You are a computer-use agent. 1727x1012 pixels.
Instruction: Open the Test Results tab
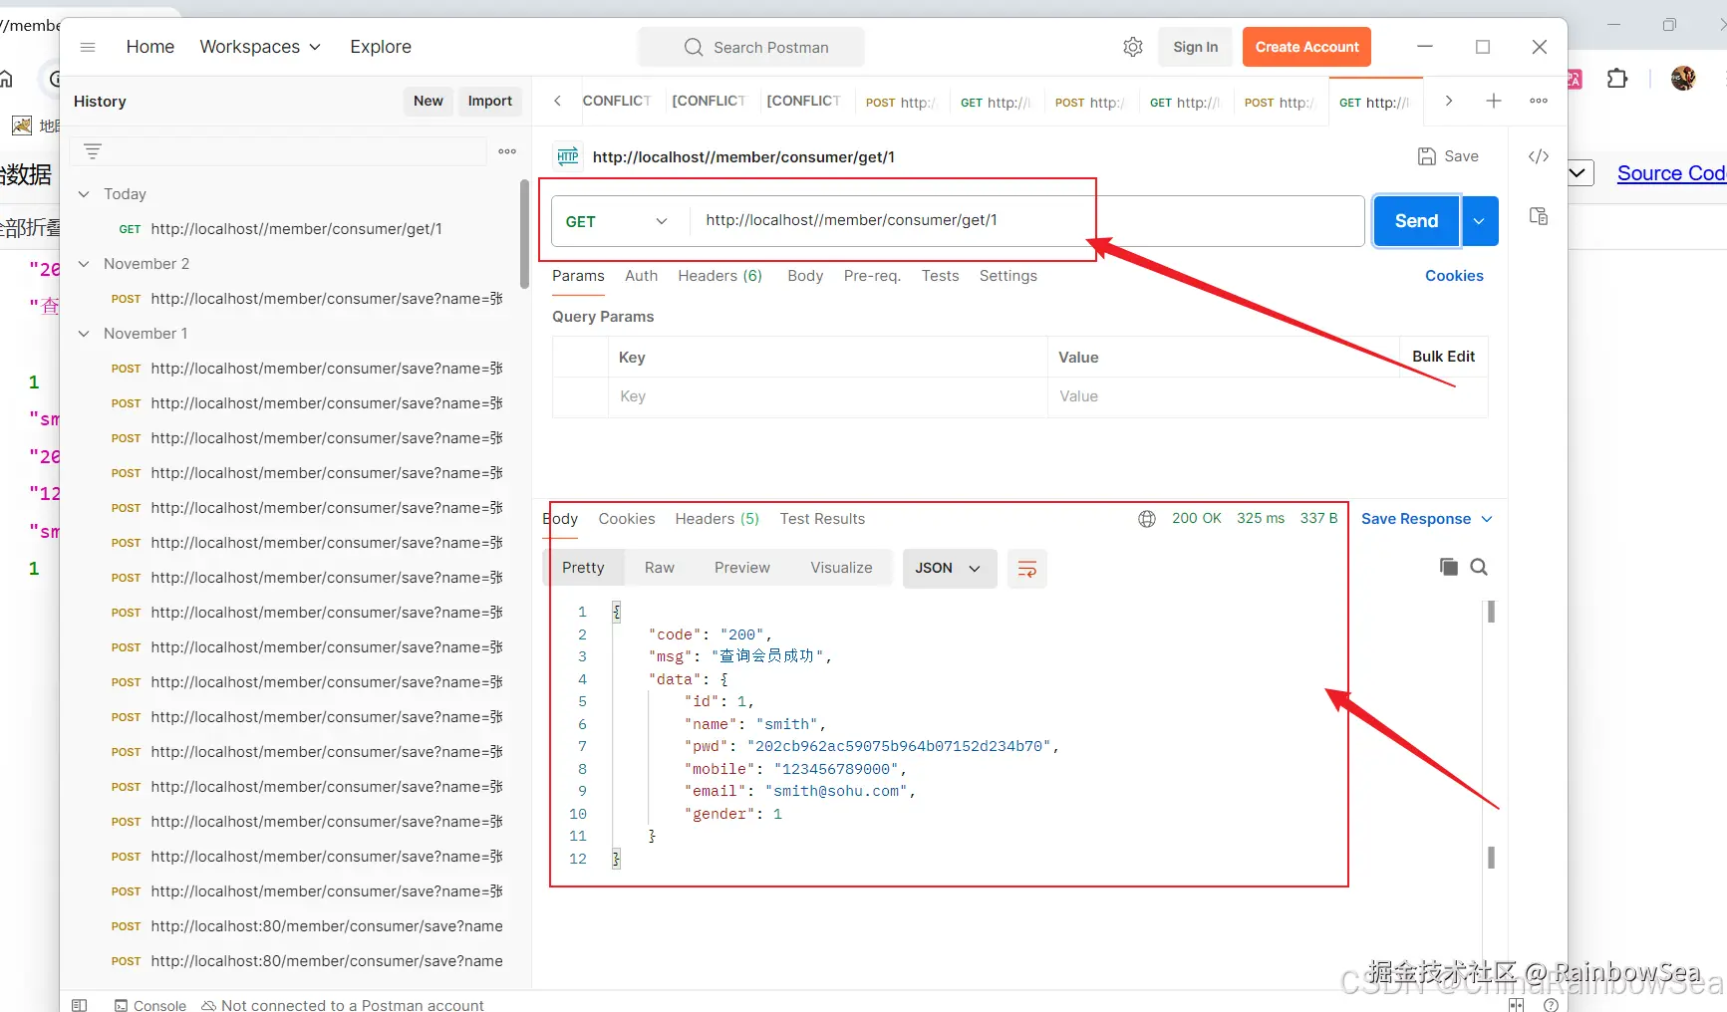[x=822, y=519]
